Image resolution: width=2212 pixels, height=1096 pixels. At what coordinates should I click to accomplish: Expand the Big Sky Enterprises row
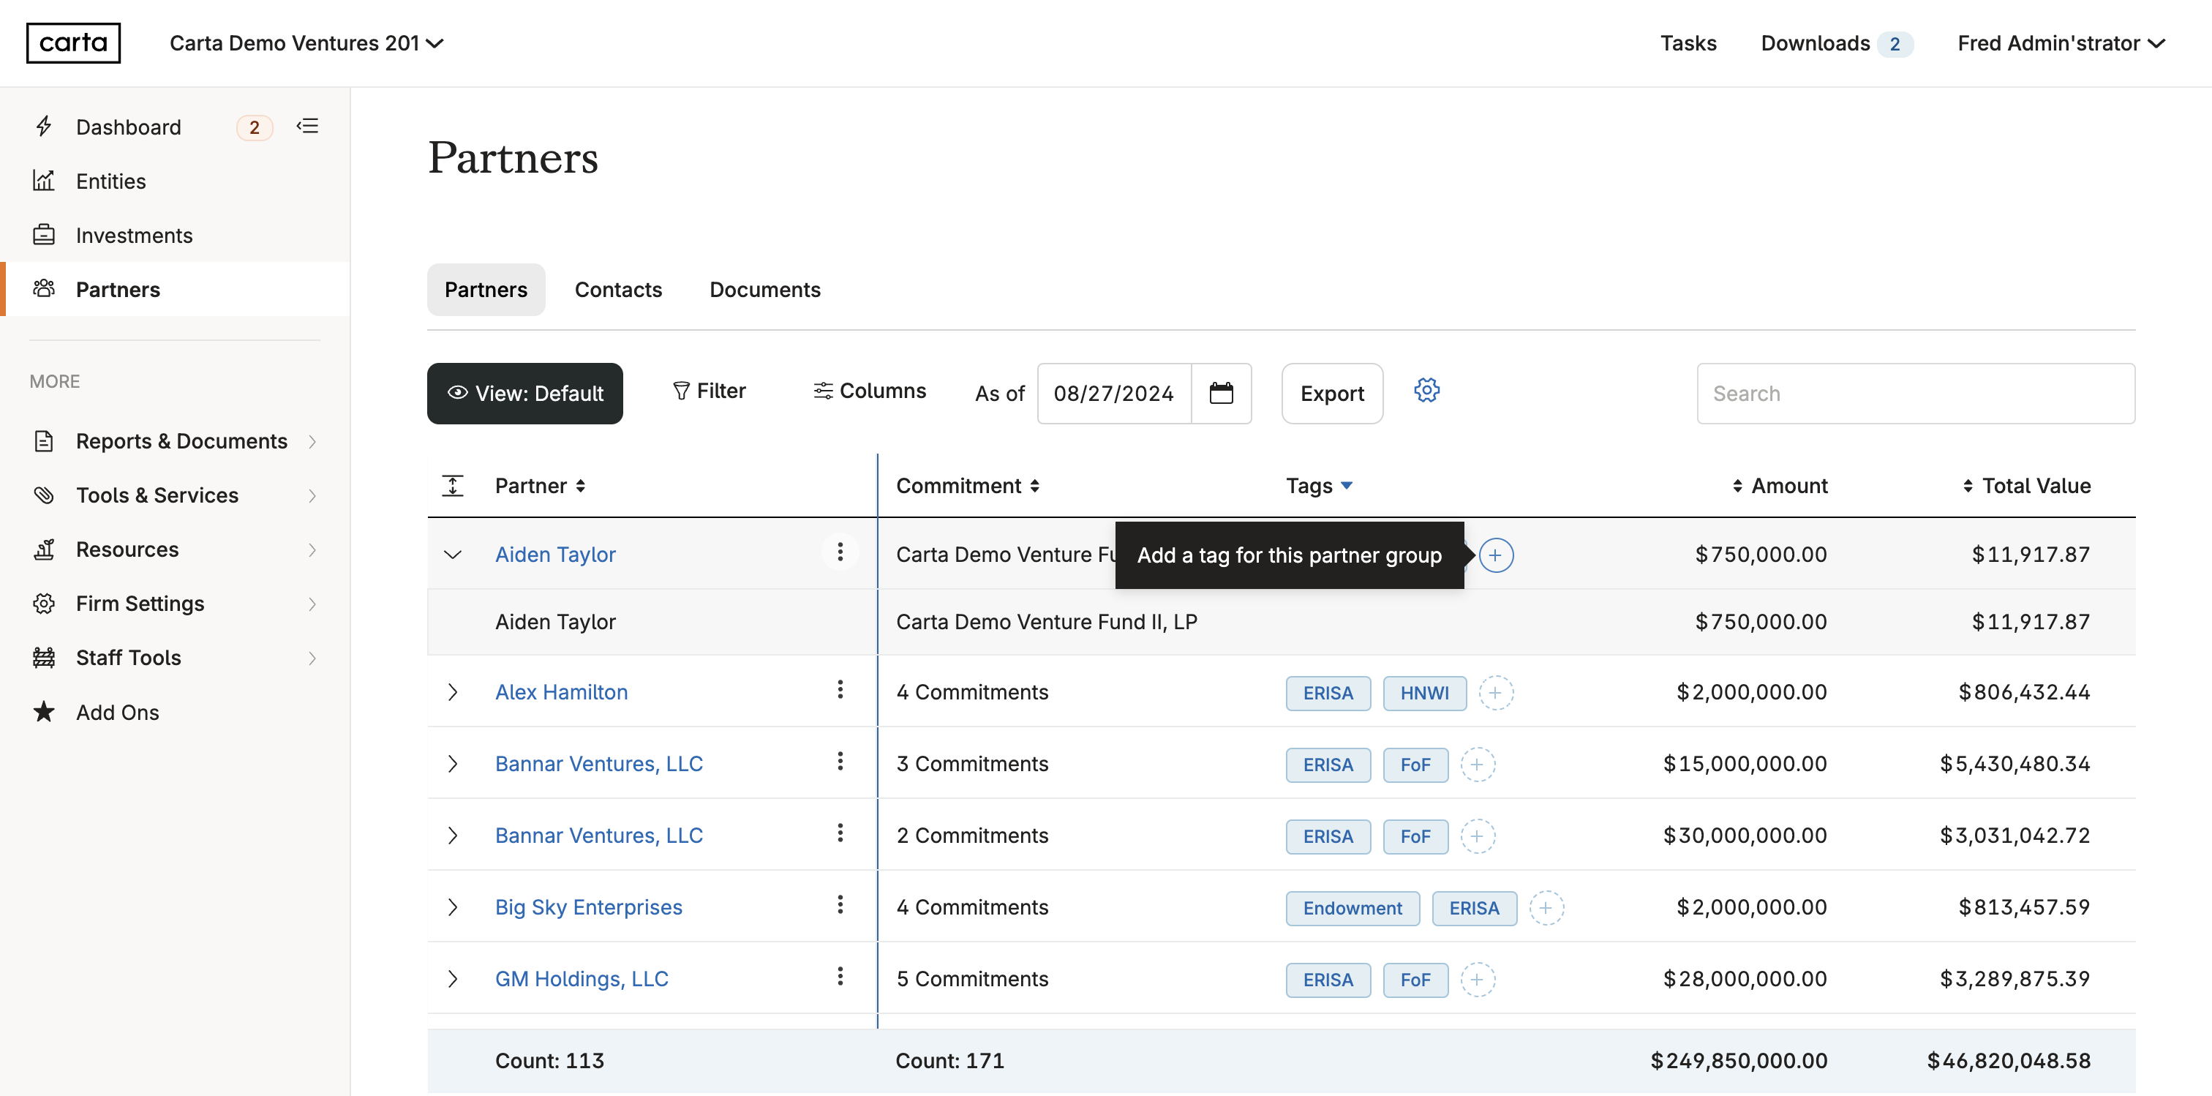[x=453, y=907]
